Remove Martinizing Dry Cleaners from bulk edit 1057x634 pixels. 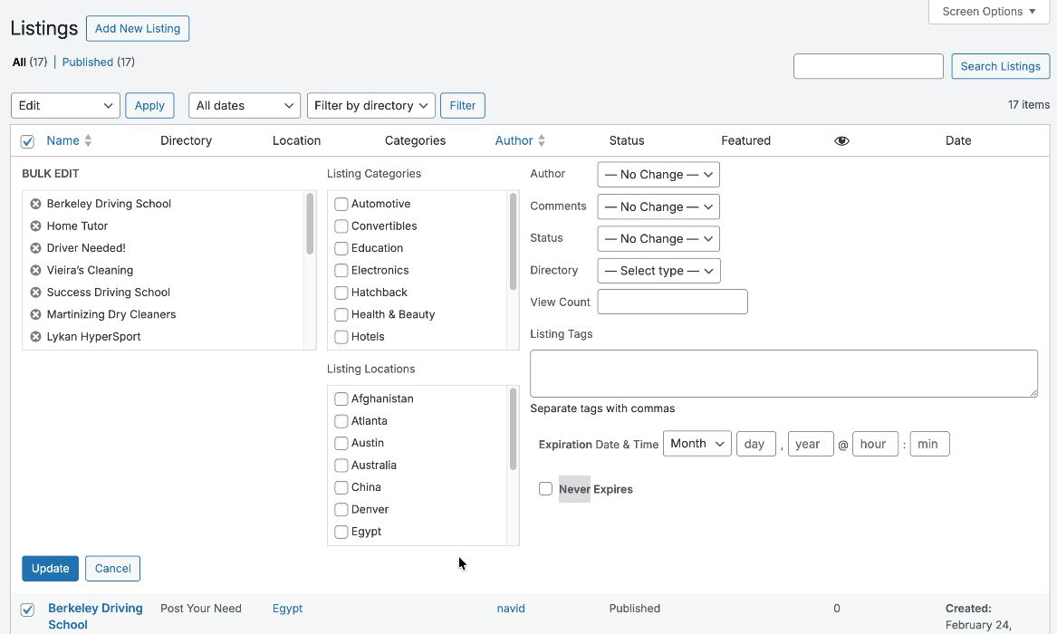coord(36,314)
